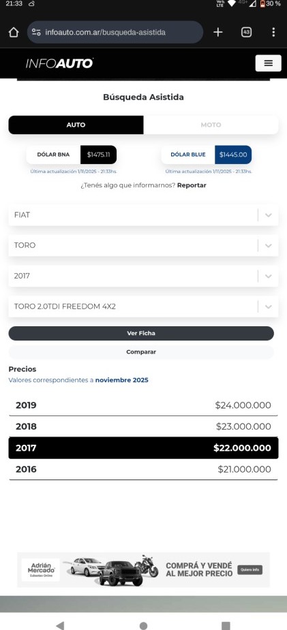Click the Comparar button

pyautogui.click(x=141, y=352)
